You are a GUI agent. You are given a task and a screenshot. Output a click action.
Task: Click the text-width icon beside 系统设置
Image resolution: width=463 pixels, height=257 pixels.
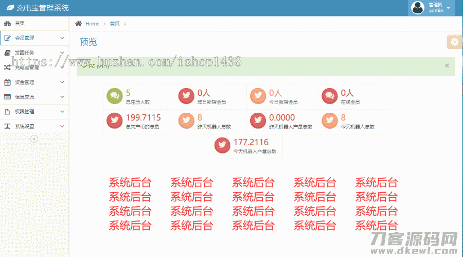(x=7, y=127)
